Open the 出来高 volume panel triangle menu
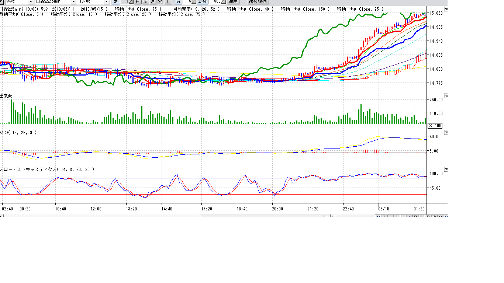 [x=446, y=96]
